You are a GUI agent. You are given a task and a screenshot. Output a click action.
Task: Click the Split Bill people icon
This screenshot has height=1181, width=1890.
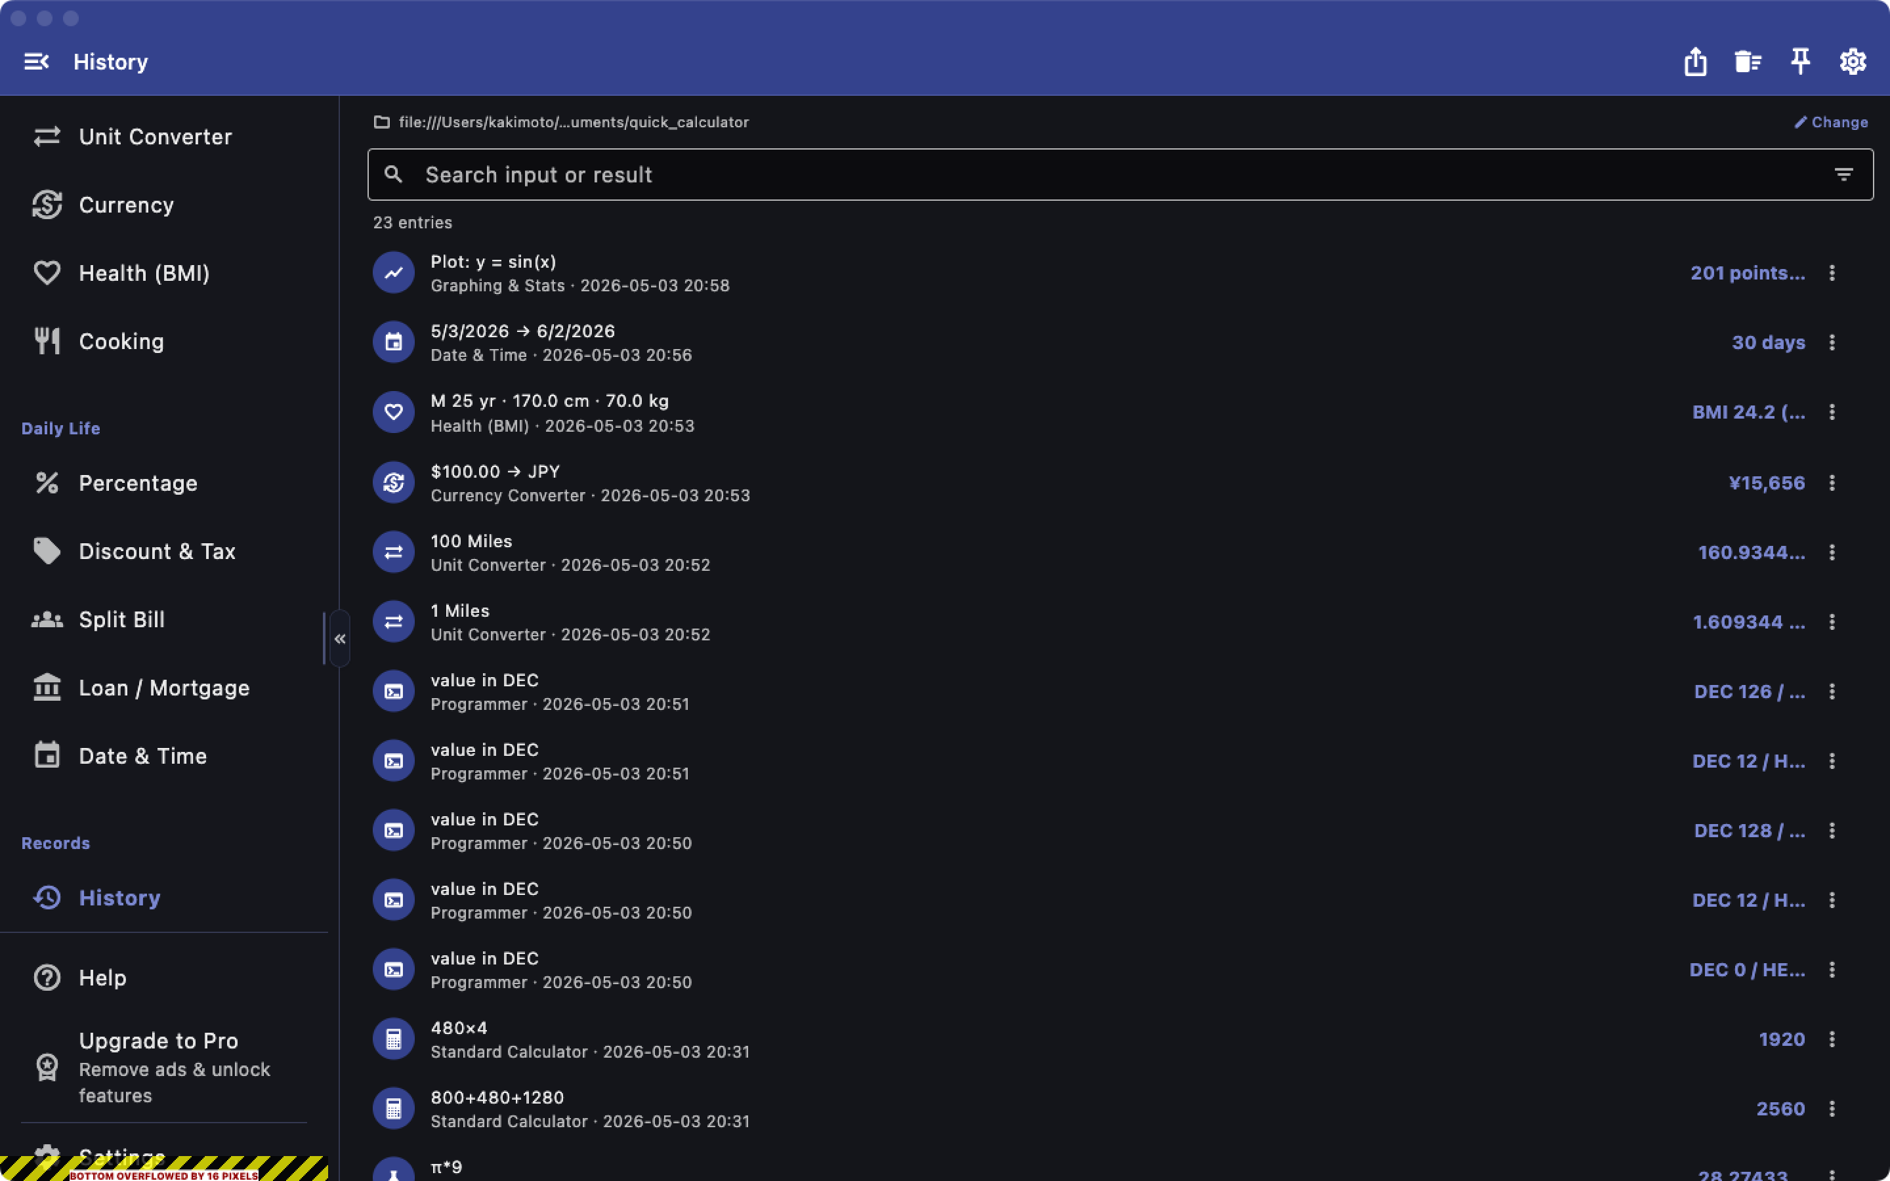coord(47,619)
